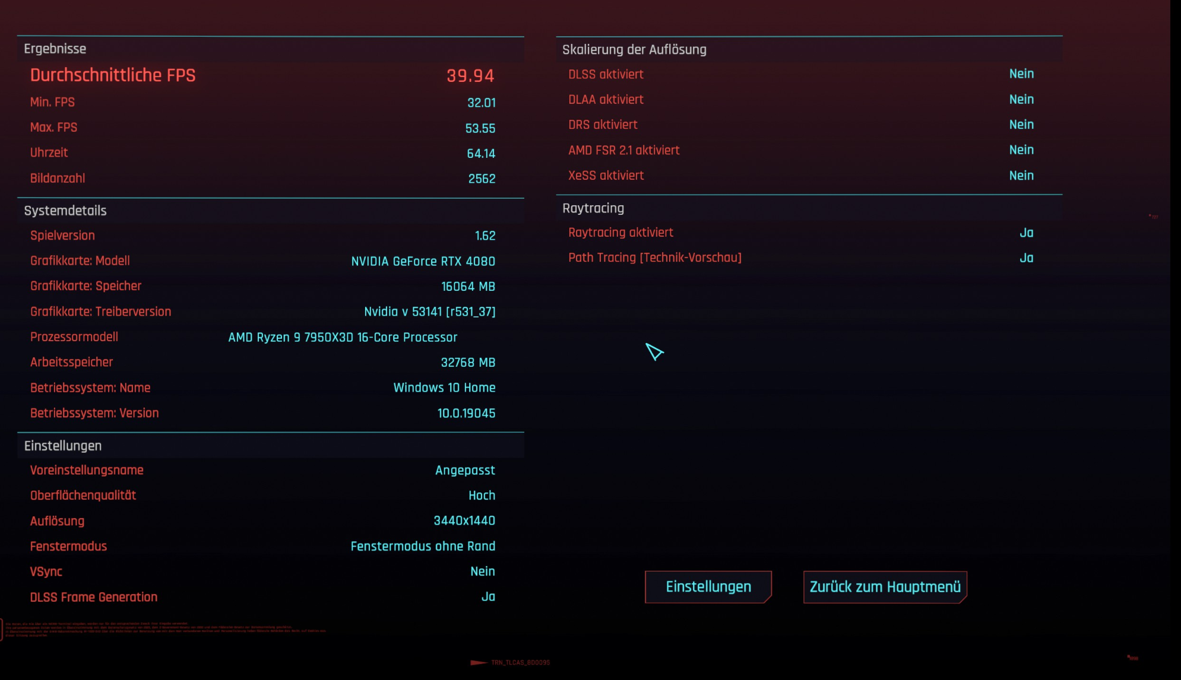The width and height of the screenshot is (1181, 680).
Task: Click the DLSS Frame Generation label
Action: click(x=94, y=597)
